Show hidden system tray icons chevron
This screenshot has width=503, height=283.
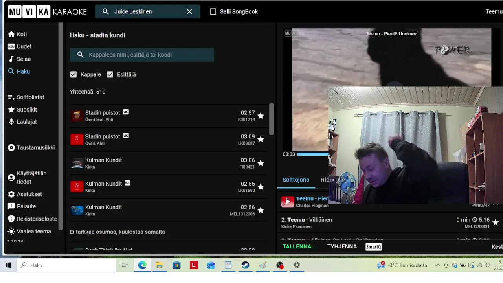pyautogui.click(x=438, y=265)
